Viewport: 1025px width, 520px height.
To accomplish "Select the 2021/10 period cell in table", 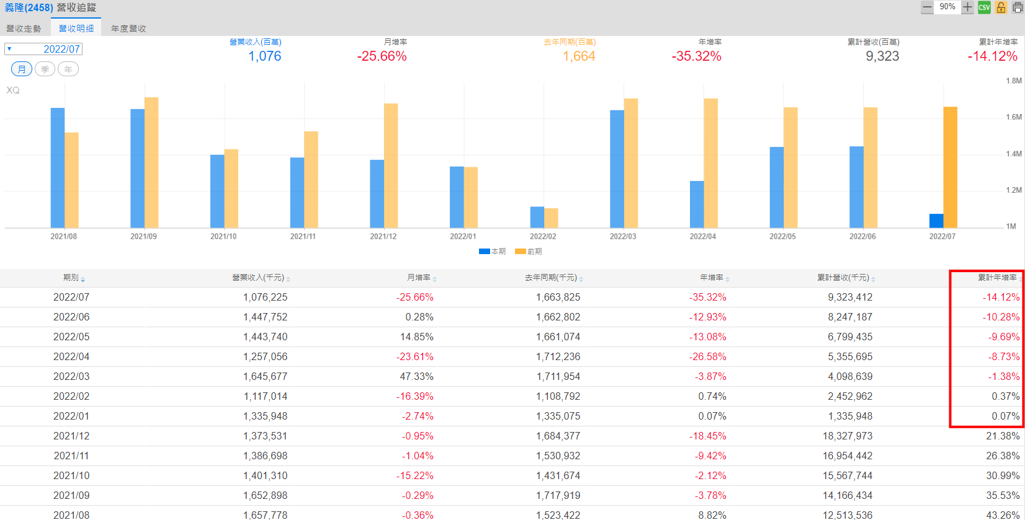I will coord(71,475).
